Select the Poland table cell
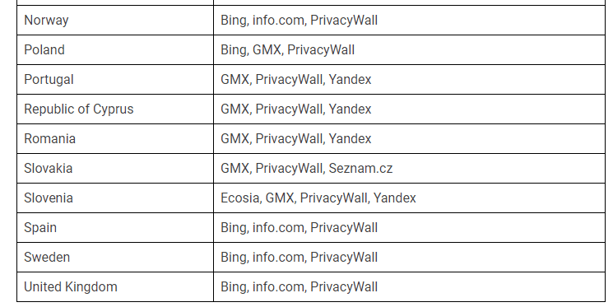Viewport: 613px width, 307px height. [x=115, y=50]
